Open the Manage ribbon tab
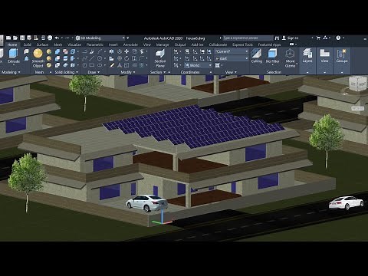The height and width of the screenshot is (276, 368). 163,44
